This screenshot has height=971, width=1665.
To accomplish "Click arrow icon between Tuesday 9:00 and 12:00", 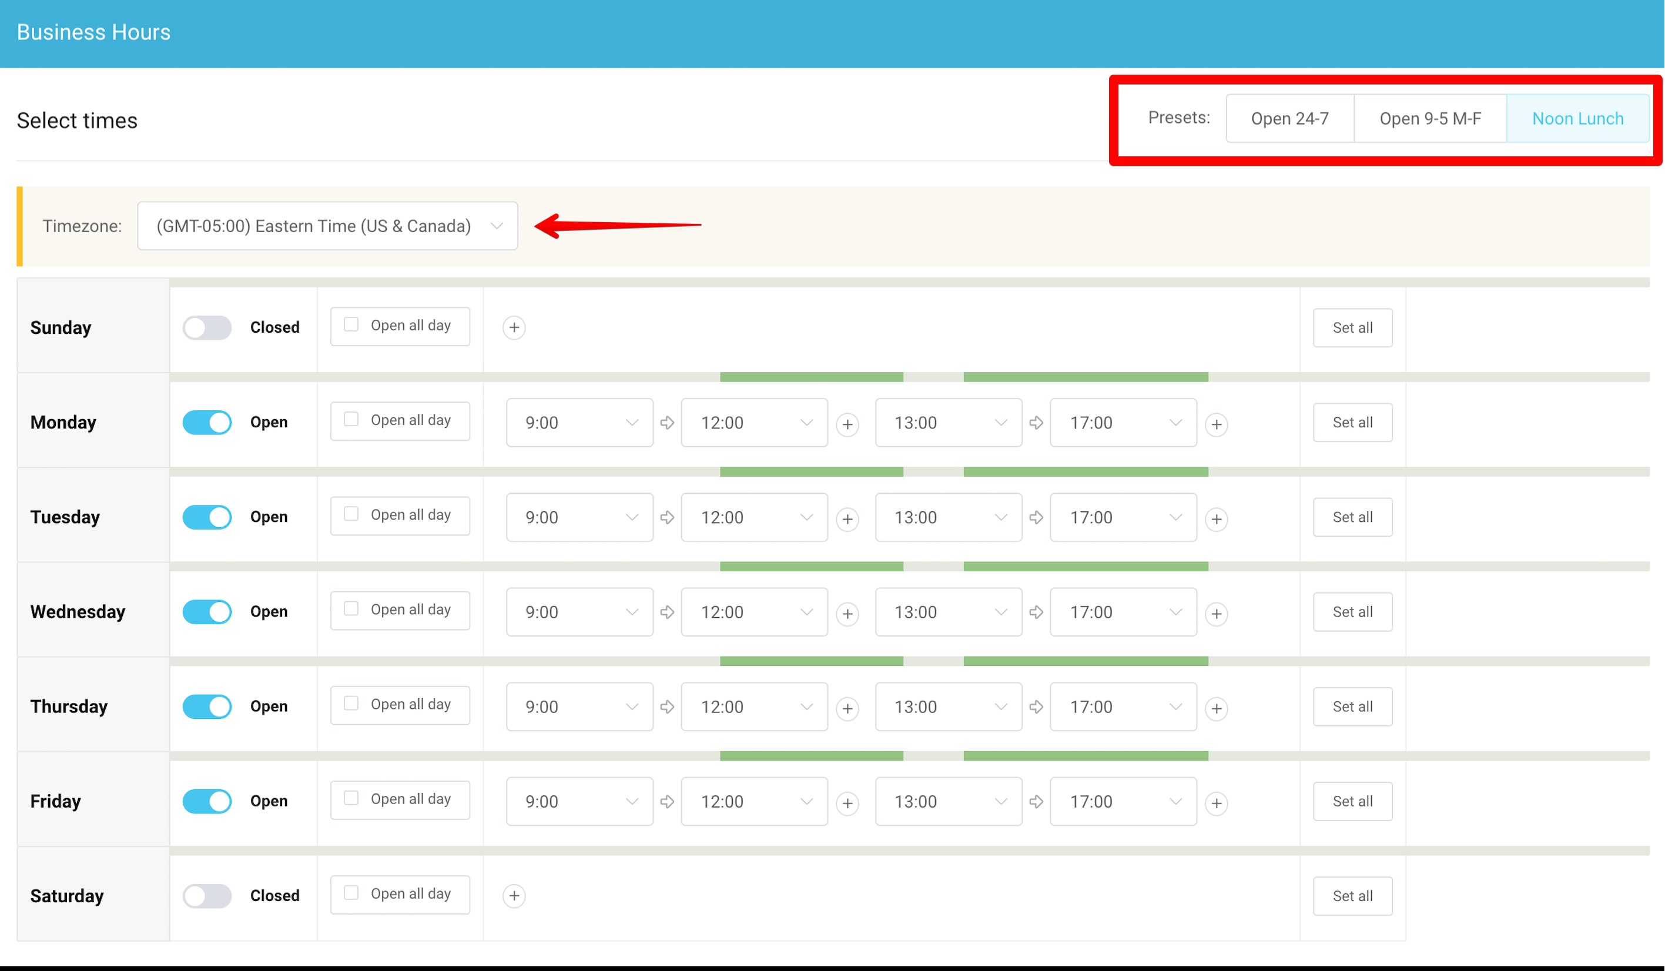I will (667, 517).
